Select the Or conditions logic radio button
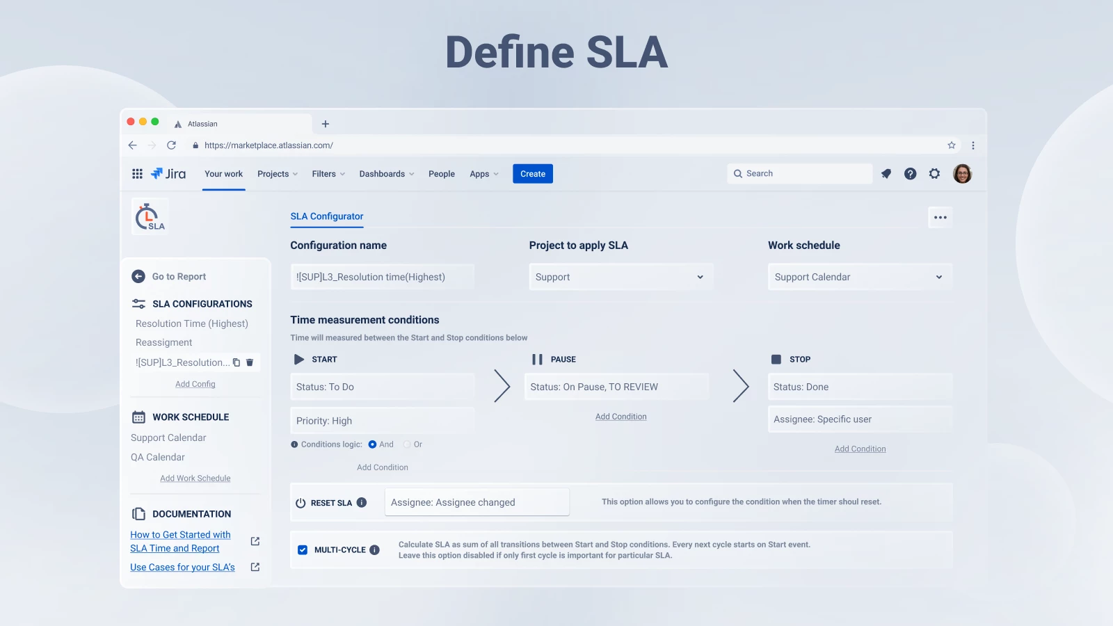The image size is (1113, 626). point(407,444)
